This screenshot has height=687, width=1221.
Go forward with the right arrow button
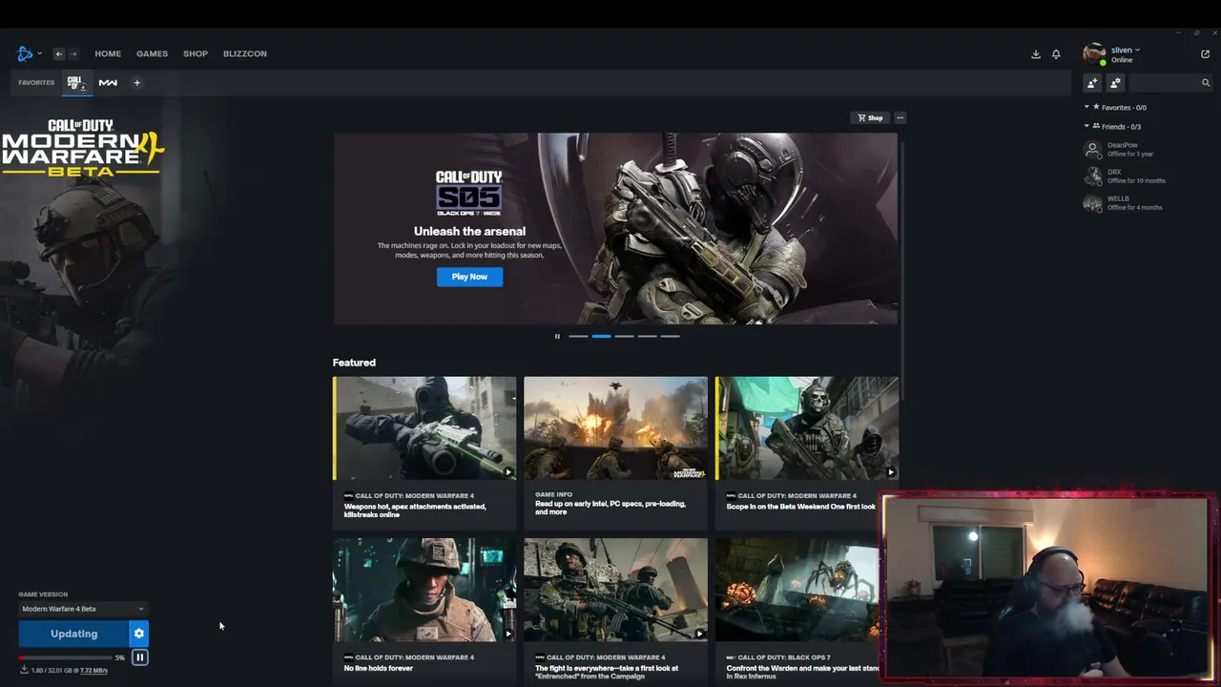point(73,53)
